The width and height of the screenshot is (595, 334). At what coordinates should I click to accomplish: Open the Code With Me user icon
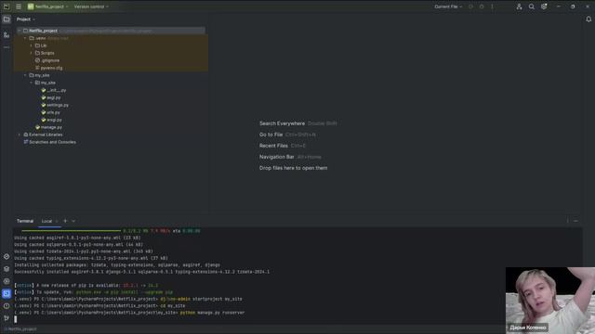pyautogui.click(x=519, y=6)
